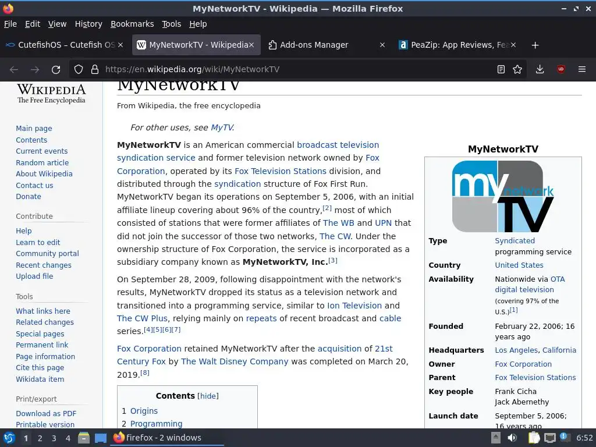Open the Ion Television link
Image resolution: width=596 pixels, height=447 pixels.
coord(354,306)
